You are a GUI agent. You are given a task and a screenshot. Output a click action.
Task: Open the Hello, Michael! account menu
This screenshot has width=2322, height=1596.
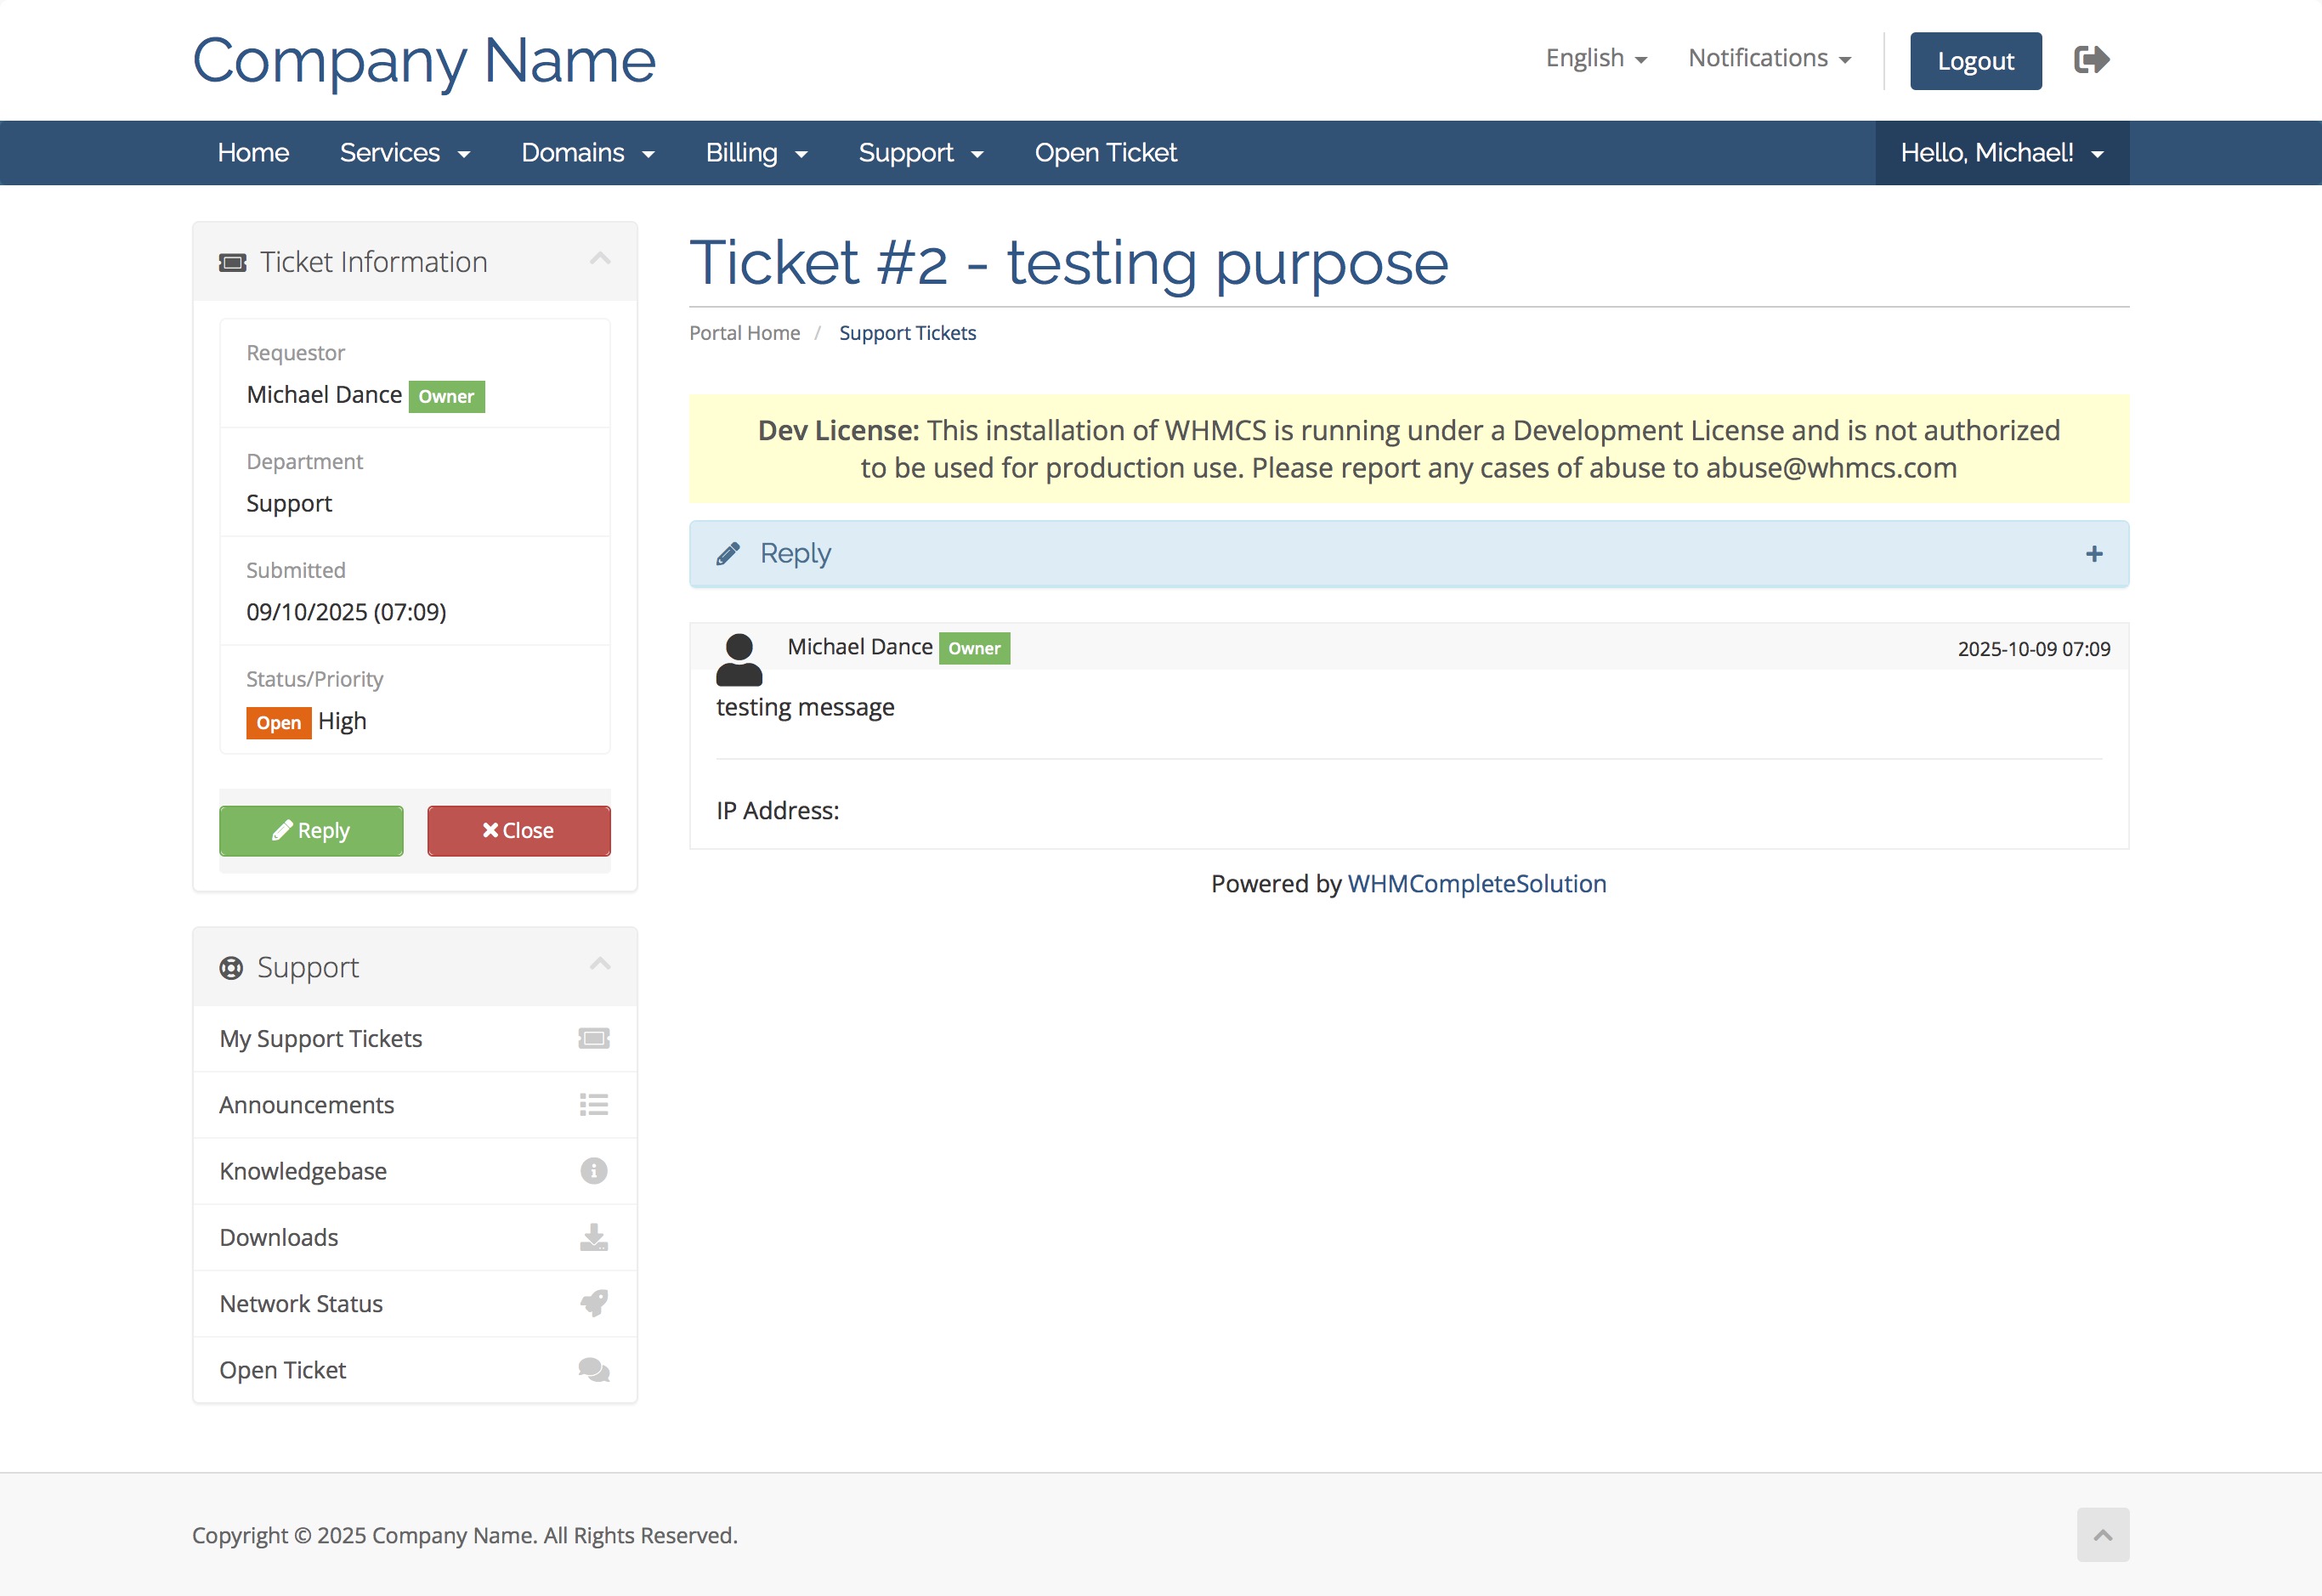(2001, 152)
